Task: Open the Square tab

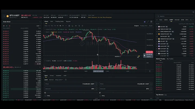Action: click(68, 21)
